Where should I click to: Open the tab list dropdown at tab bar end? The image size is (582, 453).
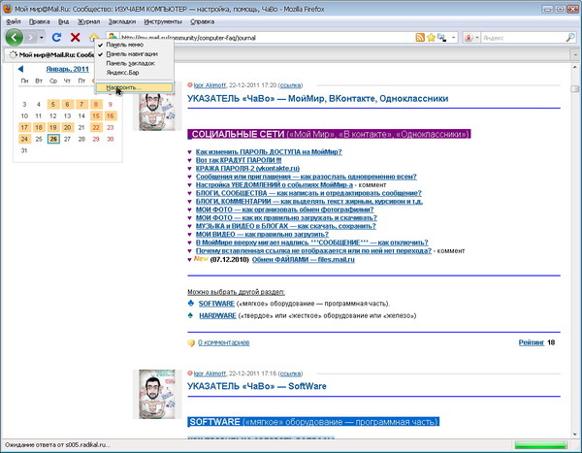(x=575, y=55)
